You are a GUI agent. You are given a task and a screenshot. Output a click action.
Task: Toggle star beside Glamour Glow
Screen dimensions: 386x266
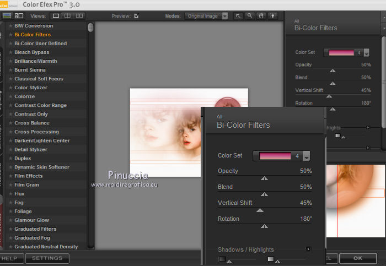click(10, 220)
